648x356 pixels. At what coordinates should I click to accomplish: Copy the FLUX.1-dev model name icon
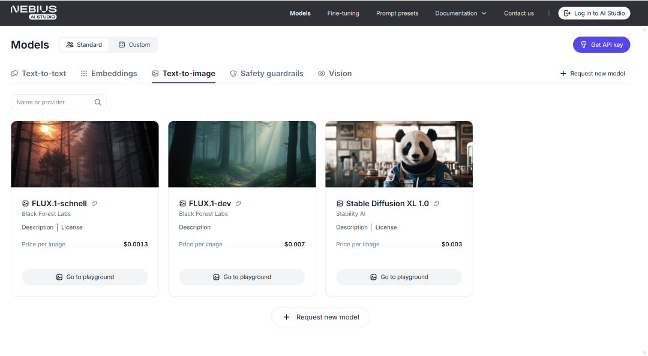pos(238,204)
